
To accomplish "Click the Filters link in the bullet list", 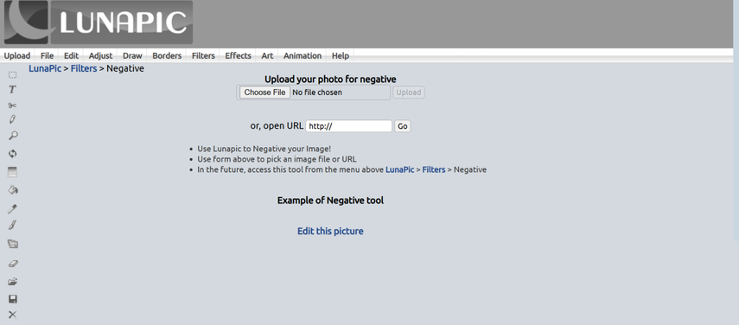I will (434, 169).
